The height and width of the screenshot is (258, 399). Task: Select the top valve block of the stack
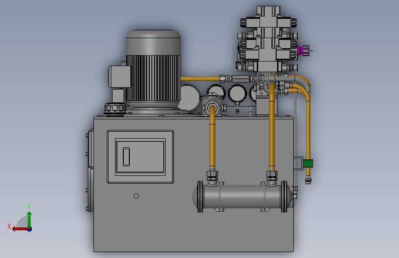(268, 18)
